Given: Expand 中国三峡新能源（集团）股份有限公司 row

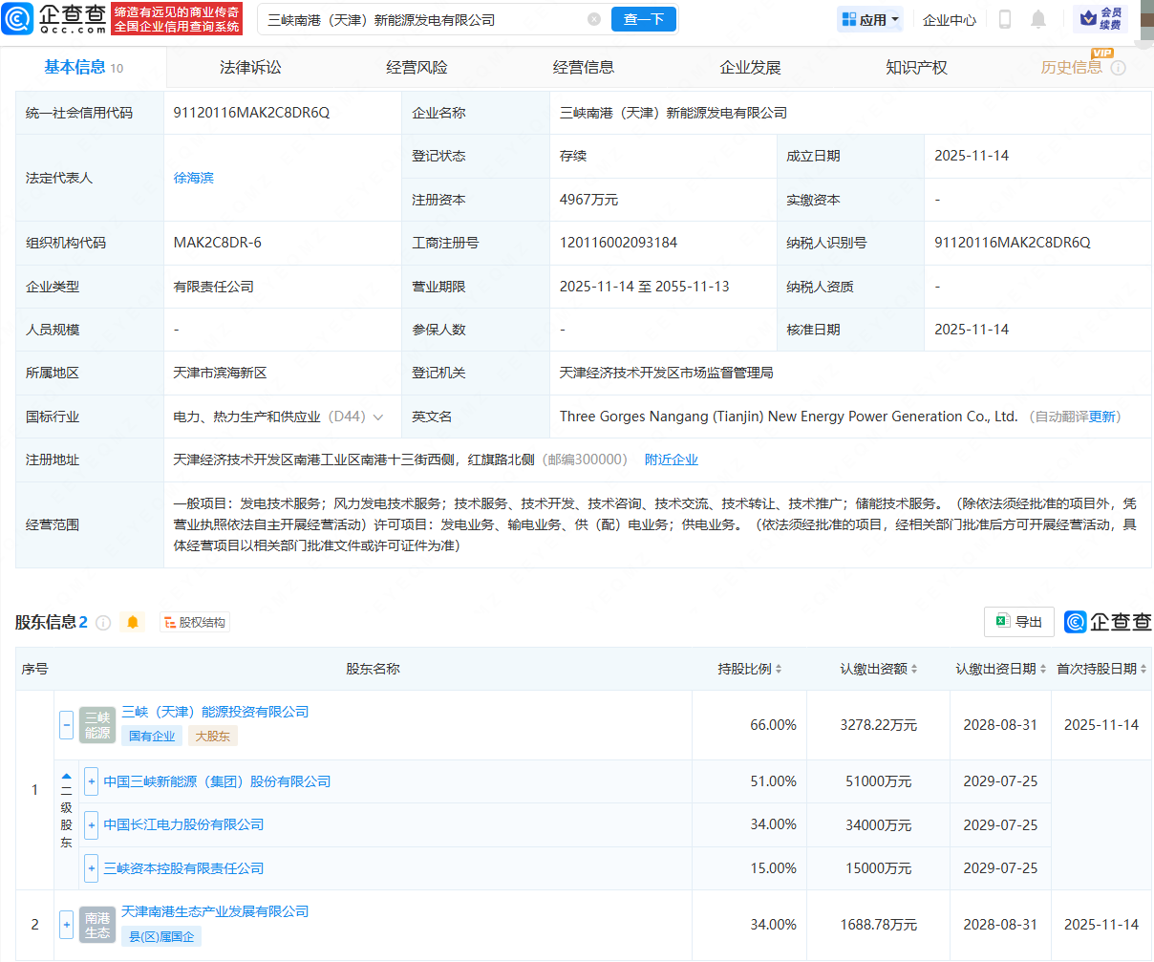Looking at the screenshot, I should pyautogui.click(x=92, y=781).
